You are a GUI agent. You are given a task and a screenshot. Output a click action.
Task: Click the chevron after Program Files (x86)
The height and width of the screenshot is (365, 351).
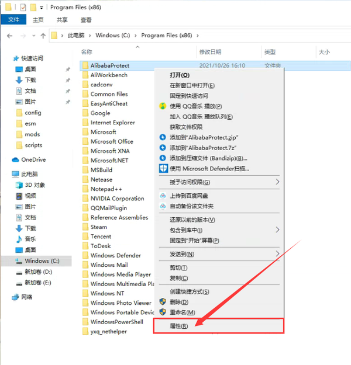click(x=198, y=36)
